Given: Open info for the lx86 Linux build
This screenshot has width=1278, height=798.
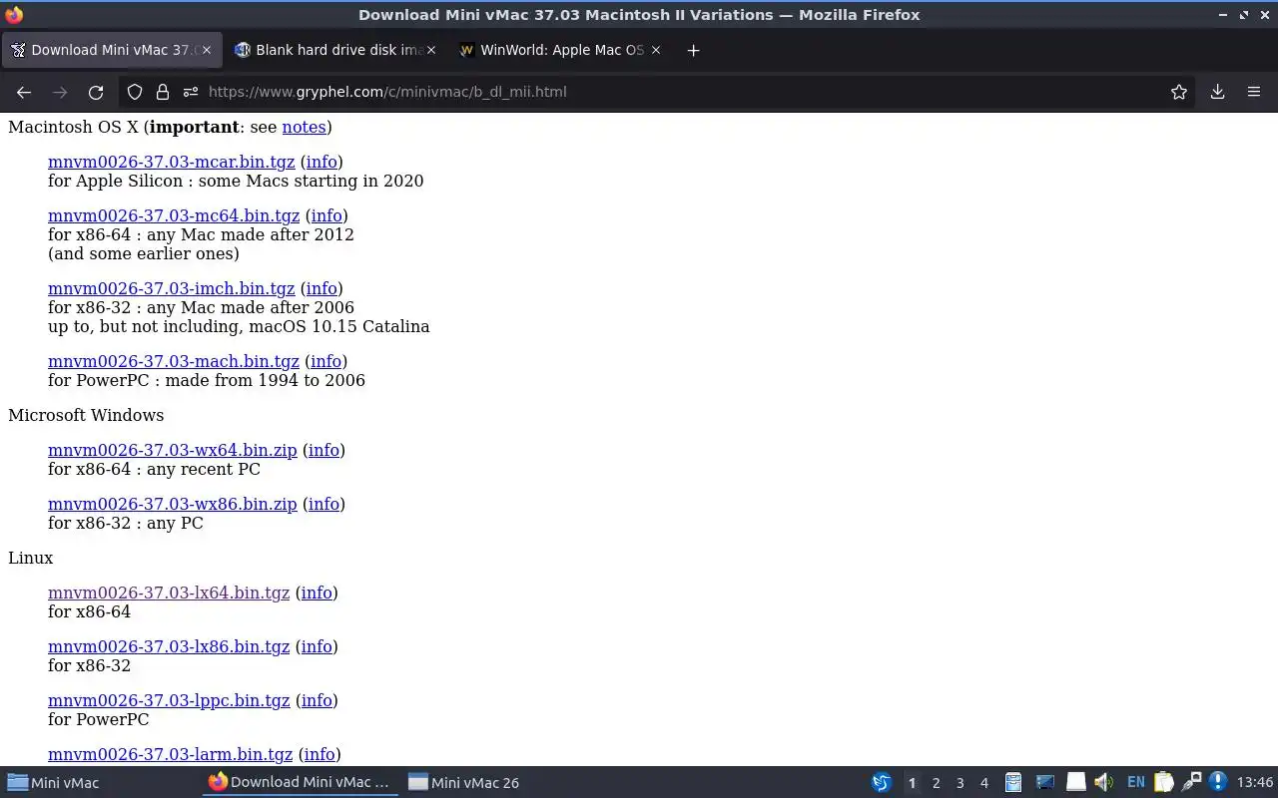Looking at the screenshot, I should (x=317, y=646).
